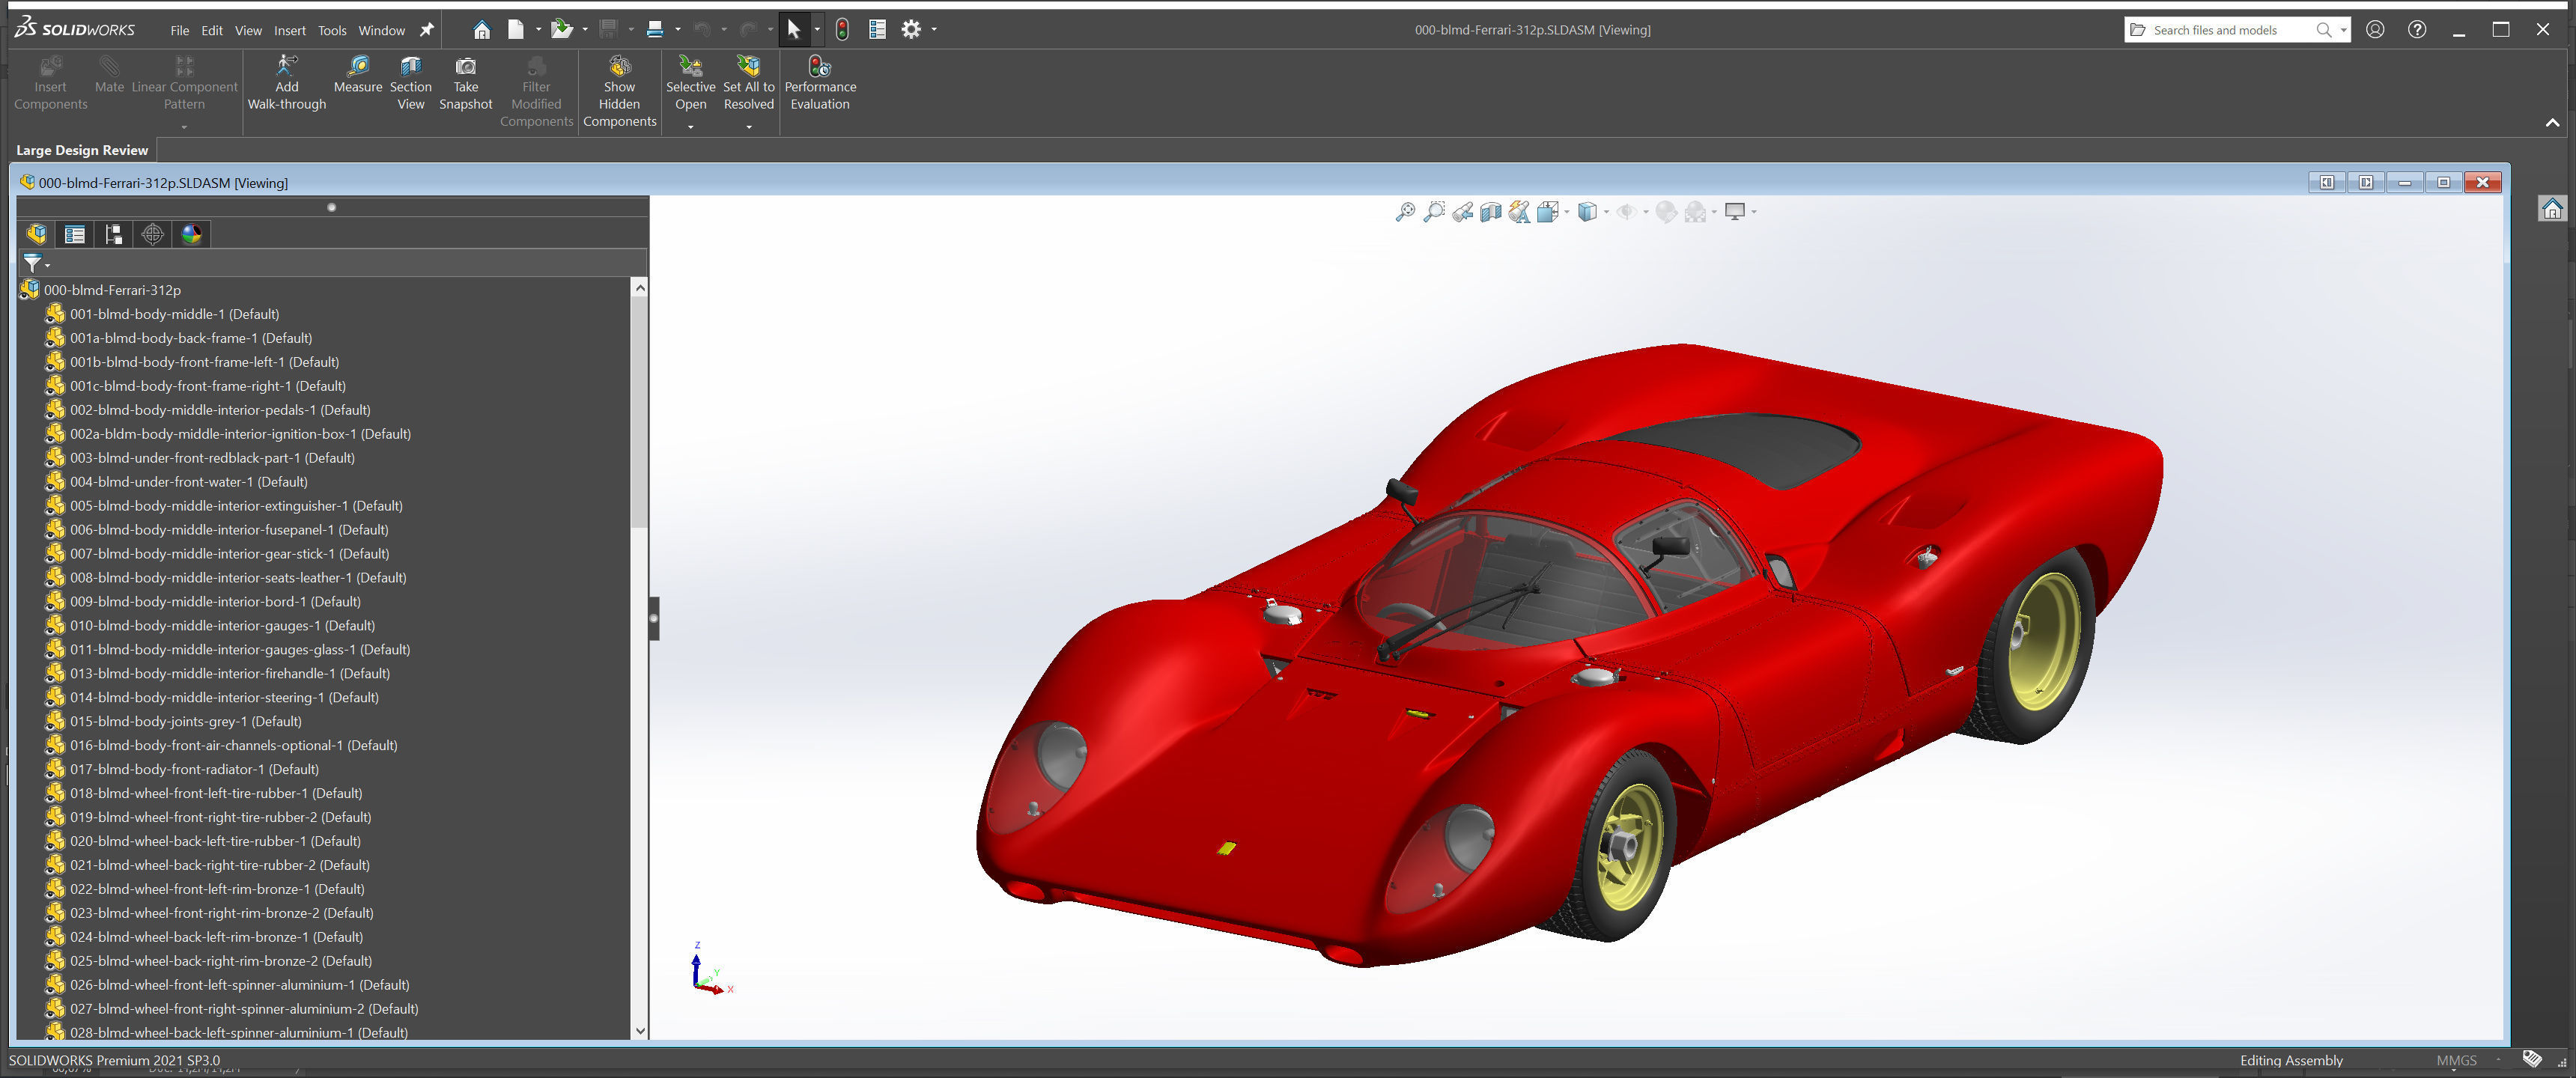Viewport: 2576px width, 1078px height.
Task: Open the PropertyManager tab
Action: pos(75,234)
